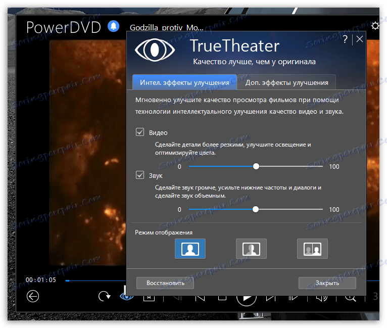The image size is (387, 328).
Task: Select the split comparison display mode icon
Action: coord(251,249)
